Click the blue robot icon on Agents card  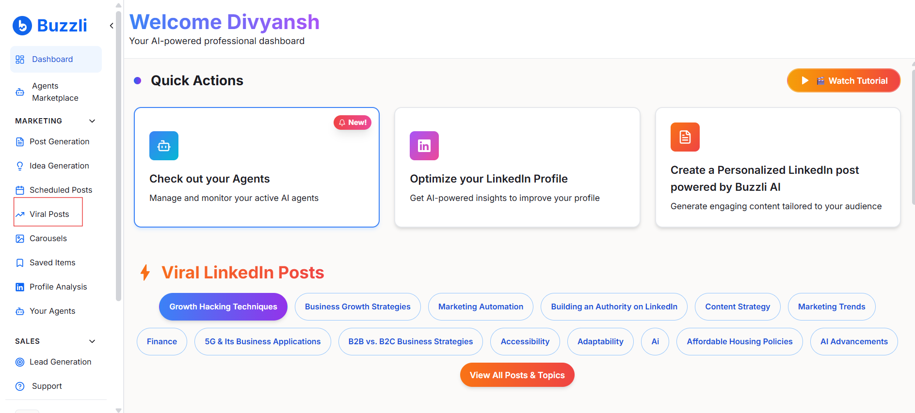[164, 146]
